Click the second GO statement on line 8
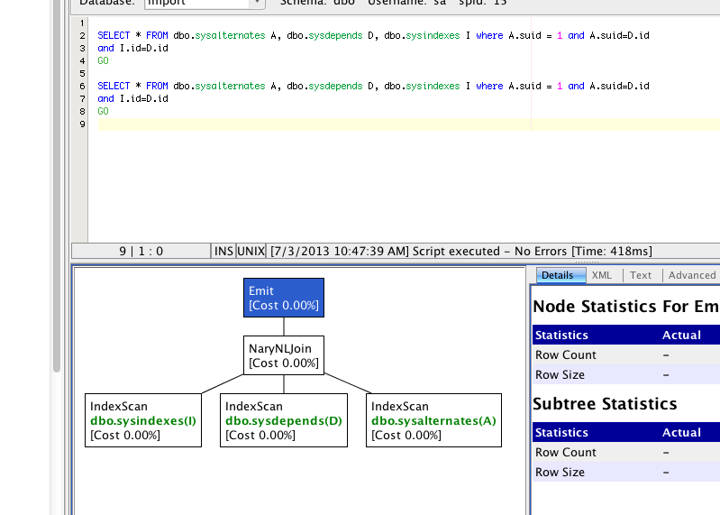 tap(103, 111)
